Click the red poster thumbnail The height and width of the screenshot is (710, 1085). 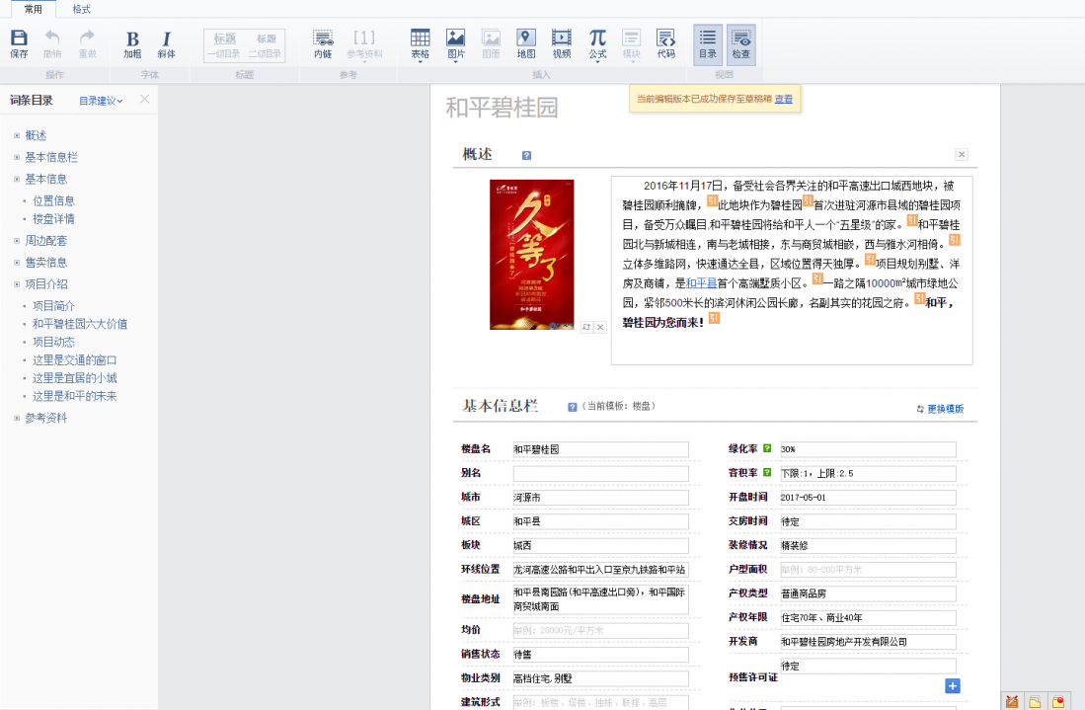click(531, 255)
